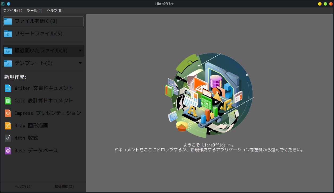Click the orange close window button
Image resolution: width=334 pixels, height=193 pixels.
coord(331,4)
